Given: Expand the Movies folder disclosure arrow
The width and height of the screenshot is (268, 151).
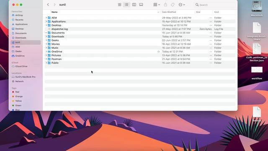Looking at the screenshot, I should coord(46,44).
